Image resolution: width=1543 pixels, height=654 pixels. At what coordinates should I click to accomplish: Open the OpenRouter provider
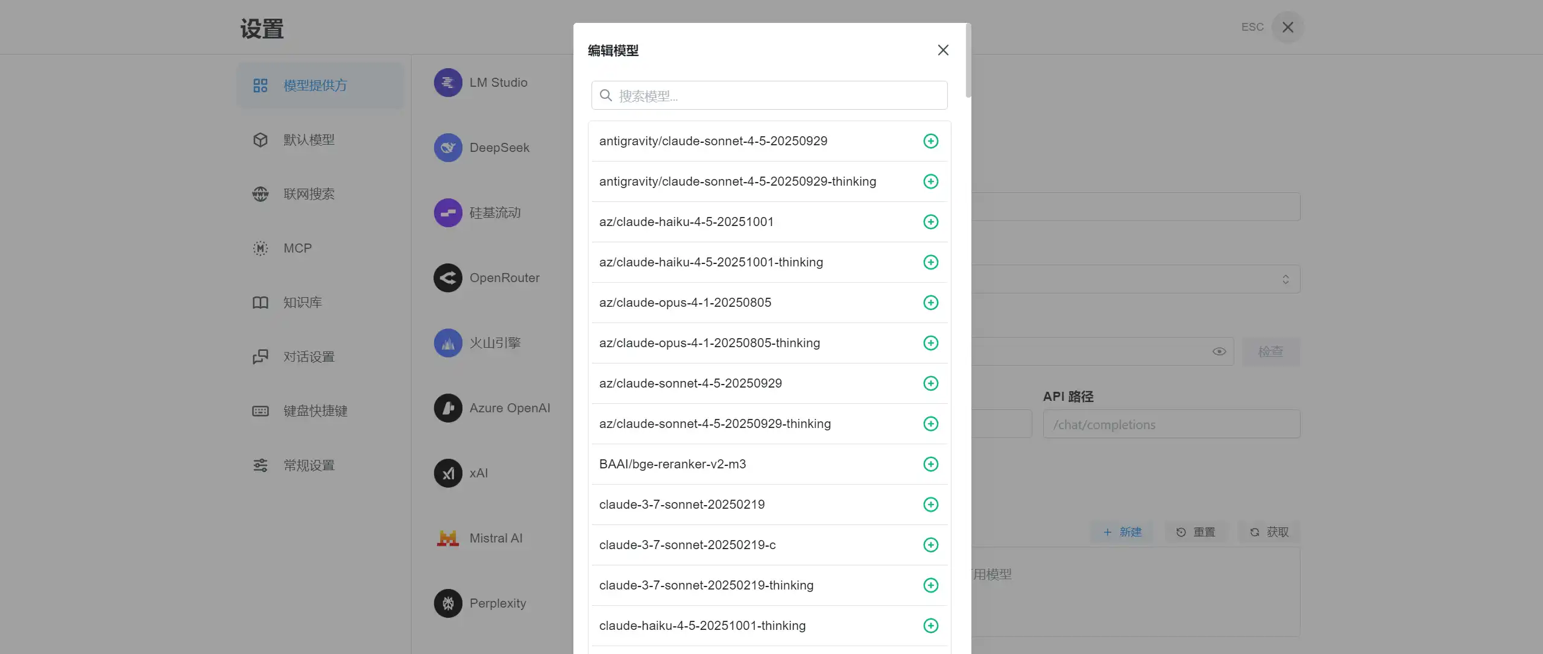tap(504, 278)
